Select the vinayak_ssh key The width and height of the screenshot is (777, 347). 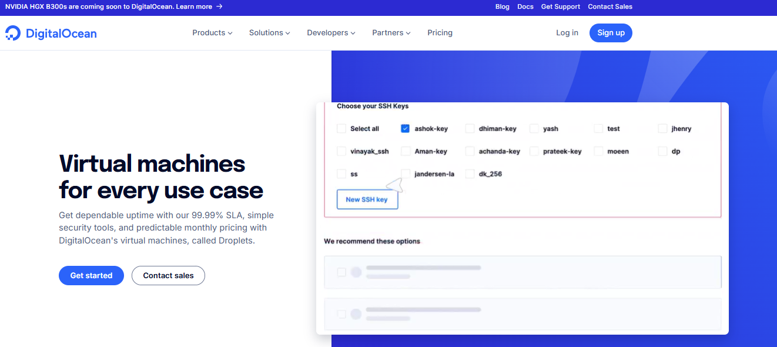coord(341,151)
